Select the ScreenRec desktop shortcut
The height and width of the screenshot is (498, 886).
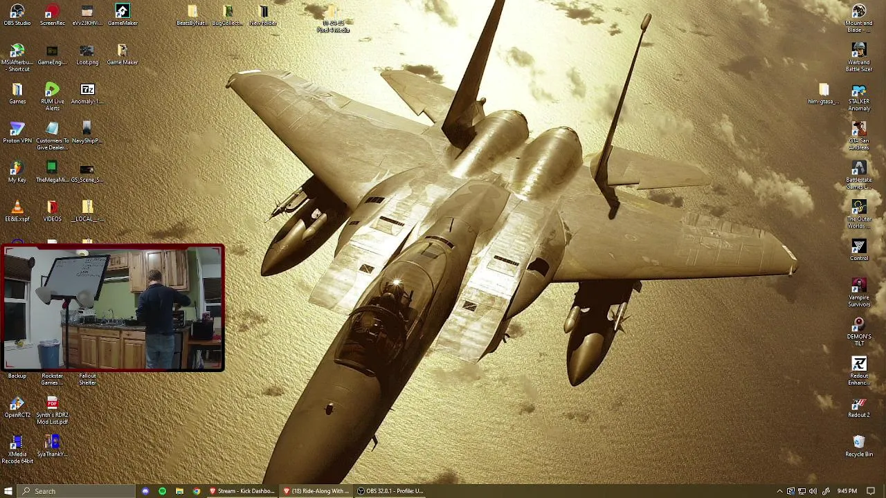coord(52,15)
